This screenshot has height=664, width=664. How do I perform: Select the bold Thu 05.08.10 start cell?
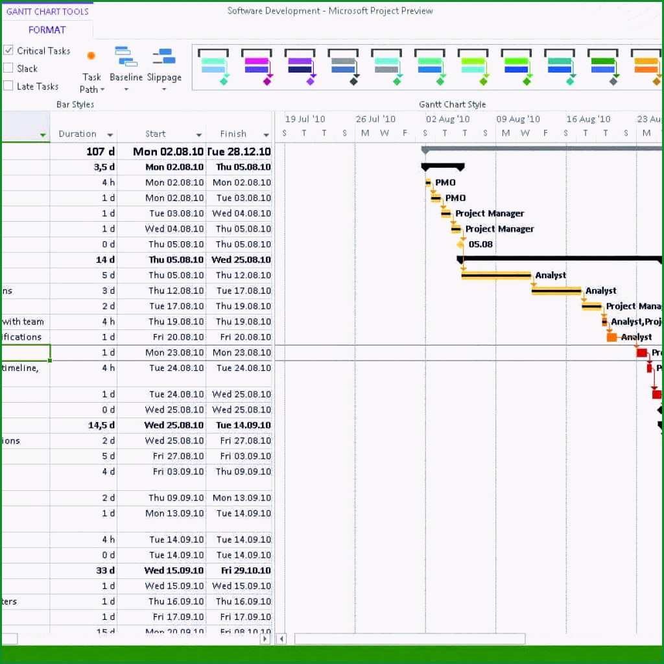point(161,259)
